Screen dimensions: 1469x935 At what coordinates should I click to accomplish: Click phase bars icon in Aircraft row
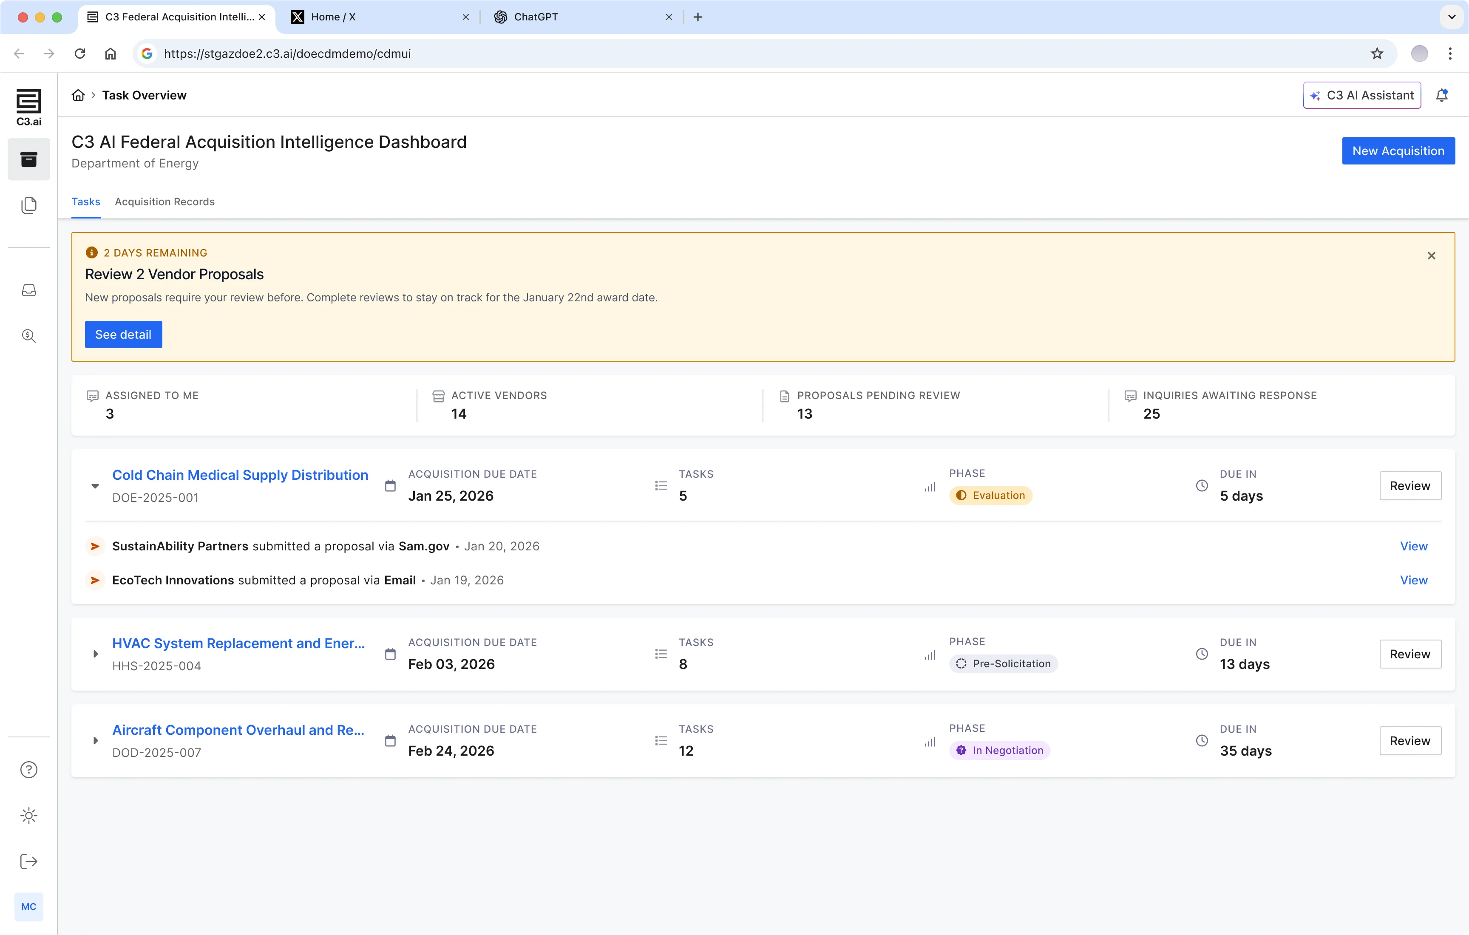pyautogui.click(x=930, y=742)
